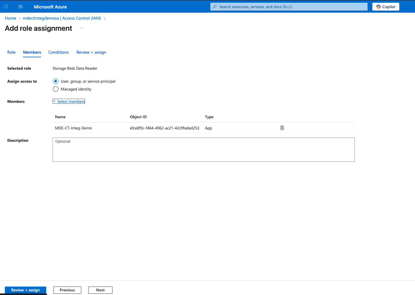Click the ellipsis next to page title
415x295 pixels.
point(82,28)
